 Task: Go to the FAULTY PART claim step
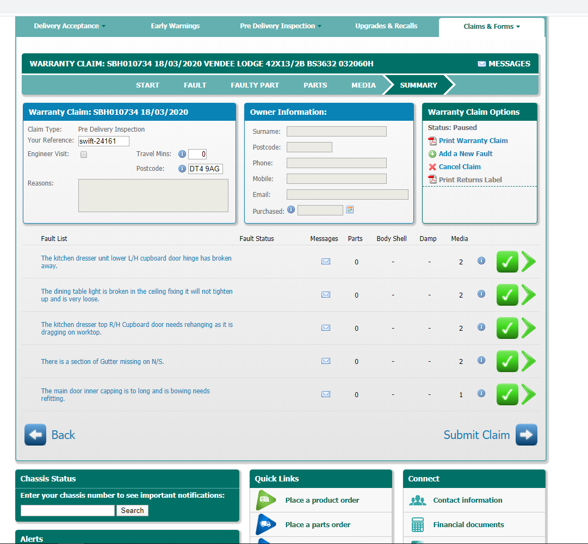[255, 85]
